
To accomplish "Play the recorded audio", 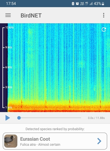I will coord(8,118).
